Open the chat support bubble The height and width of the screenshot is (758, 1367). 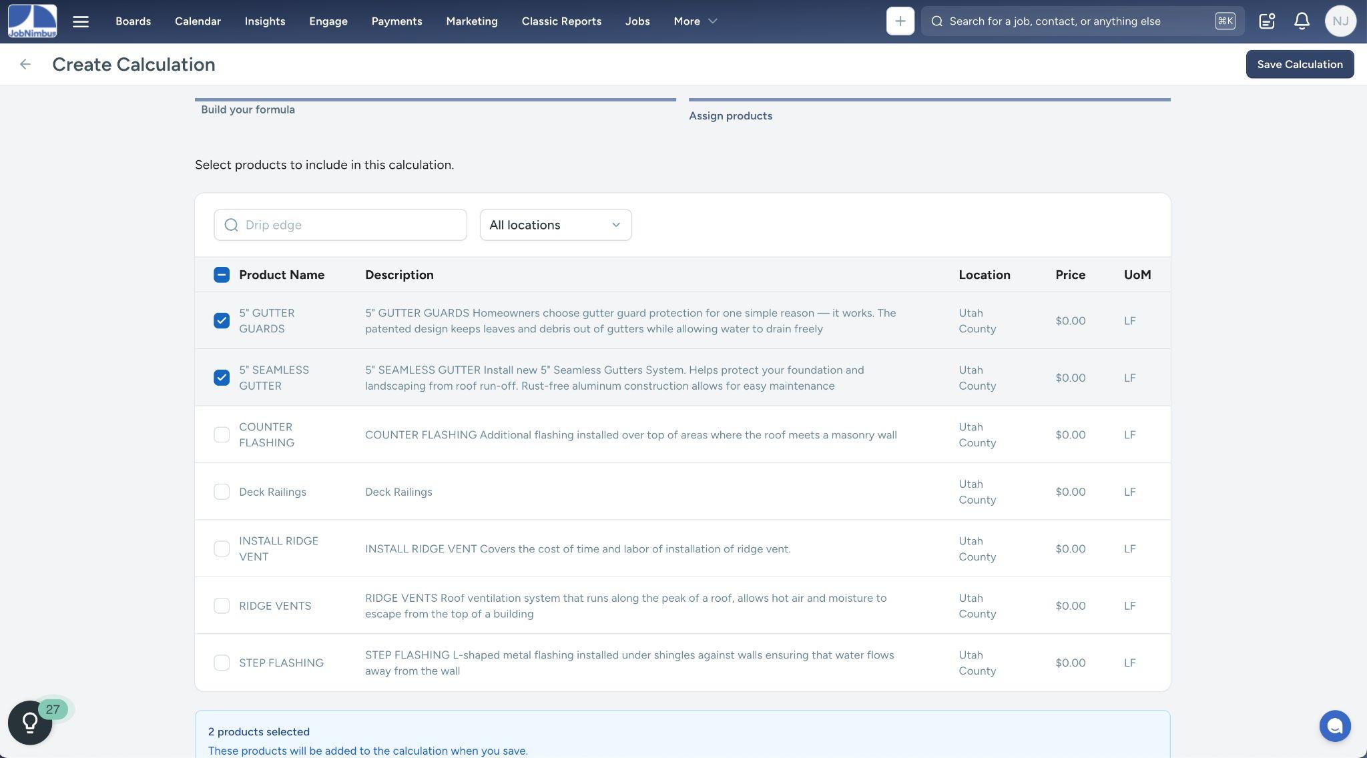[1334, 726]
